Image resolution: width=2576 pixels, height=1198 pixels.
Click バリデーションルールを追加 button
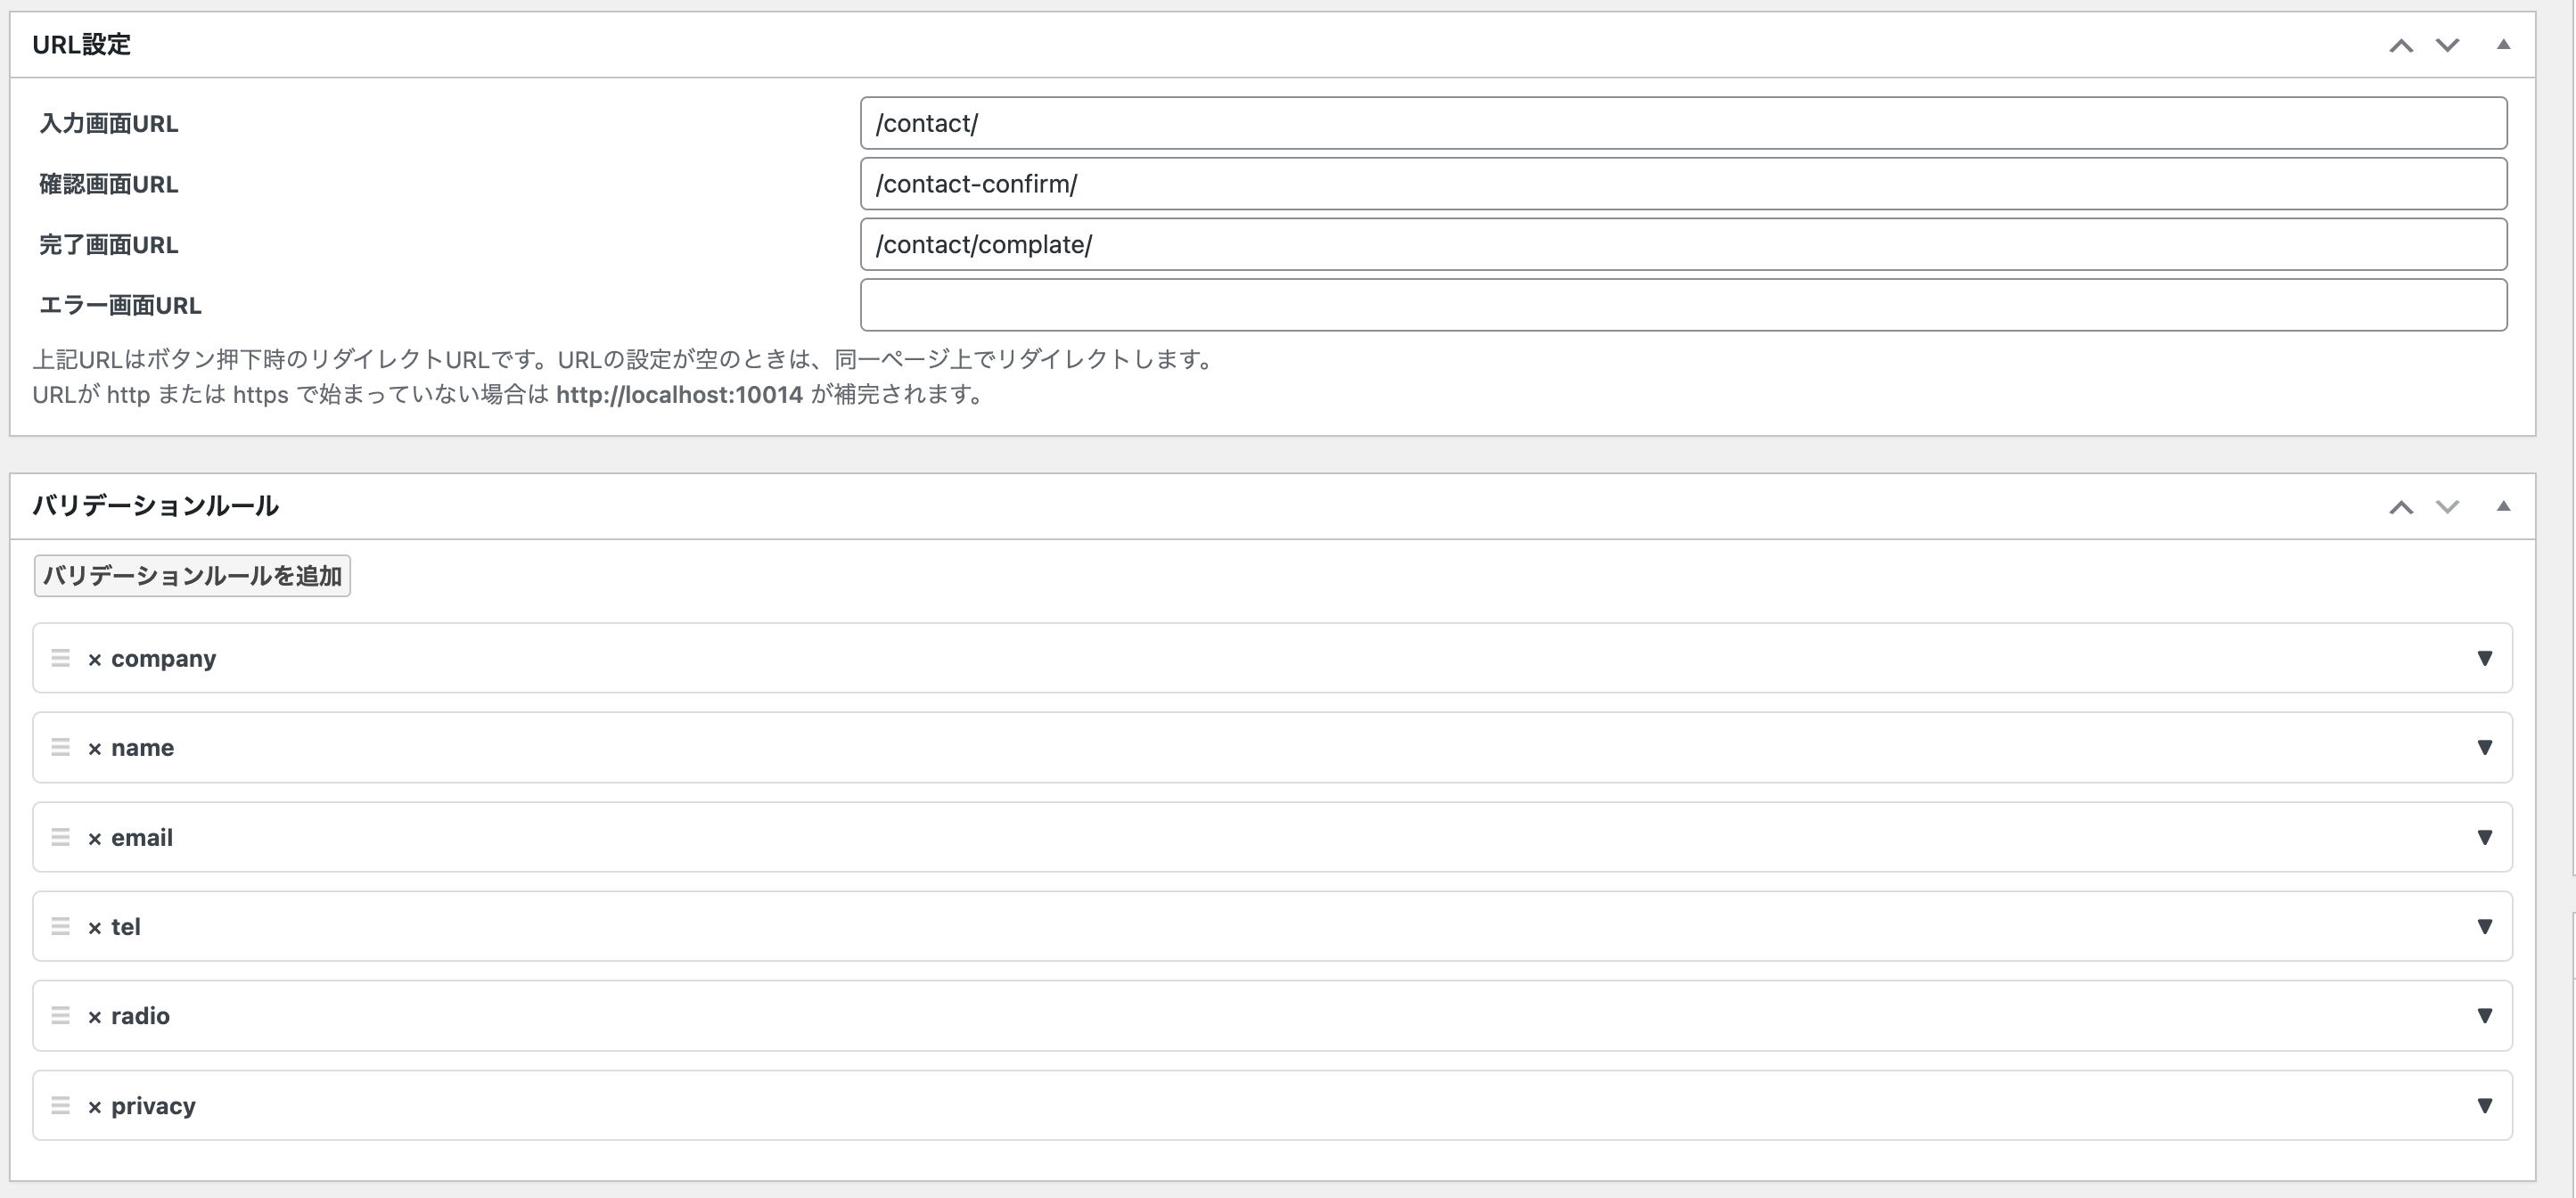[192, 576]
